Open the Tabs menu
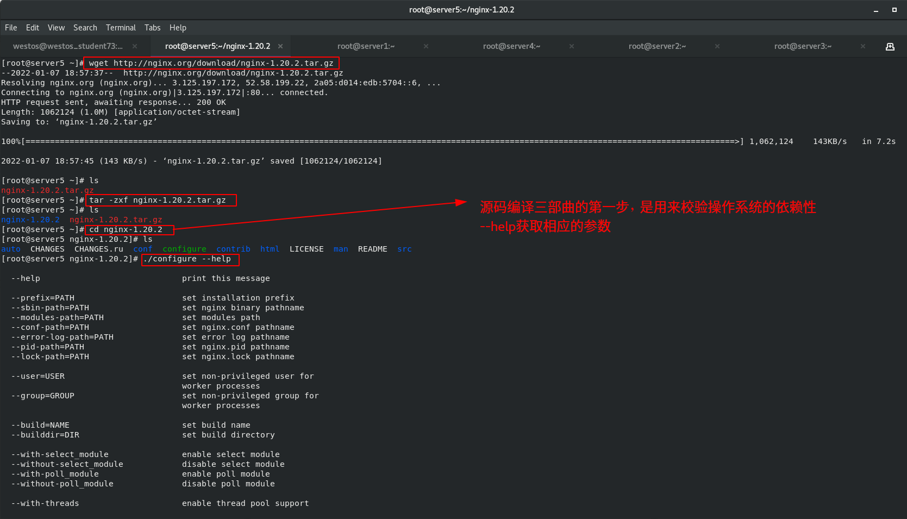The height and width of the screenshot is (519, 907). coord(152,28)
